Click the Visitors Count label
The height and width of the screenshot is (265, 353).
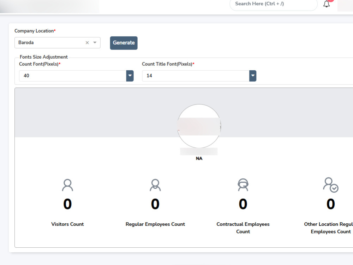click(x=67, y=224)
